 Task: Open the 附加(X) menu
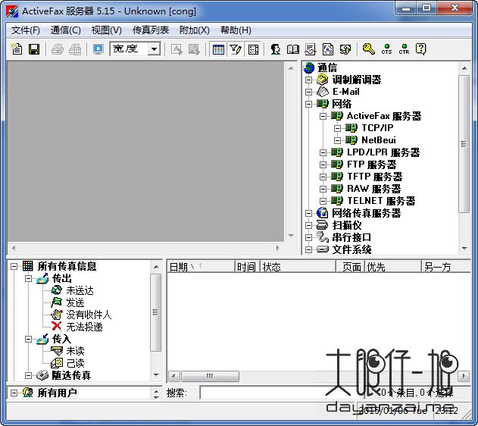click(195, 30)
